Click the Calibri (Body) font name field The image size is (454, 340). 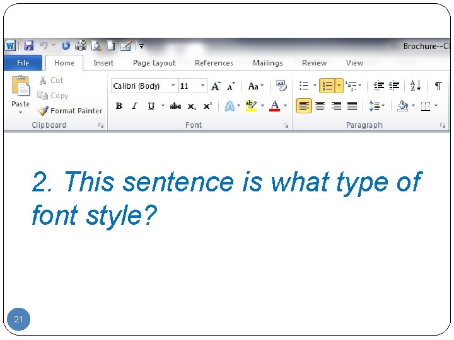click(141, 86)
